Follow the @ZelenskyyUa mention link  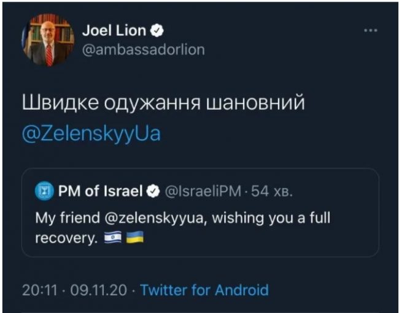click(91, 132)
